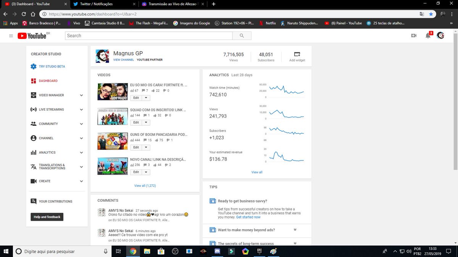Viewport: 458px width, 257px height.
Task: Open AMV'S No Sekai commenter name, 27 seconds ago
Action: (121, 210)
